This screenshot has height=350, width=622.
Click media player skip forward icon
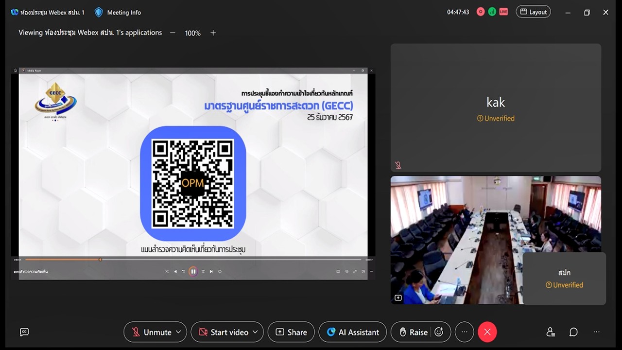[203, 272]
